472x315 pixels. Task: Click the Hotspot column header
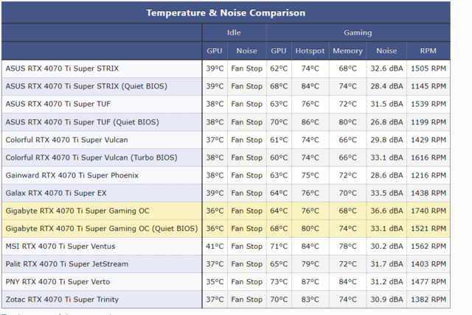310,51
